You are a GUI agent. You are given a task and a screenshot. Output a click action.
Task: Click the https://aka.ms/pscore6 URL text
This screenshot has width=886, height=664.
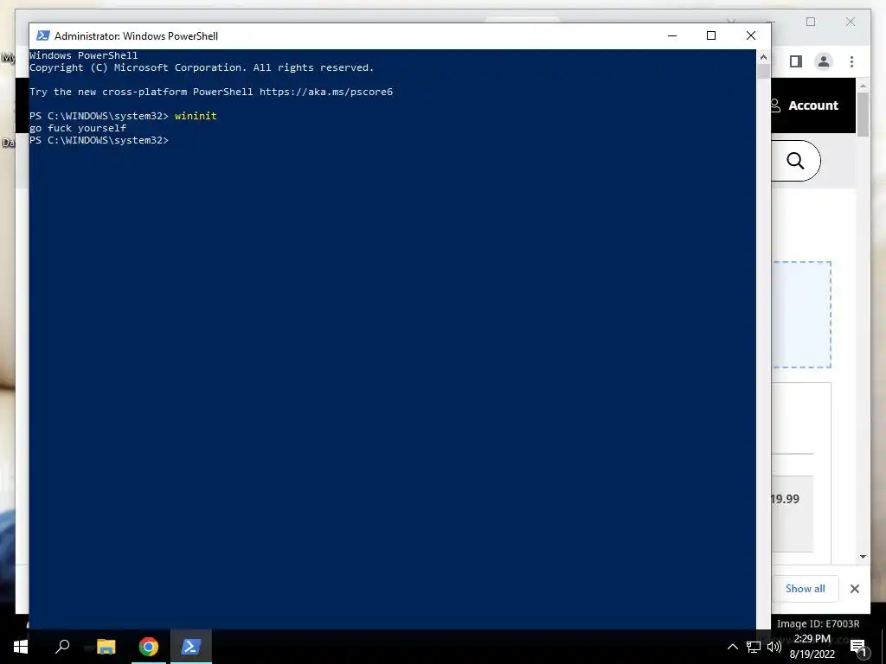tap(326, 92)
